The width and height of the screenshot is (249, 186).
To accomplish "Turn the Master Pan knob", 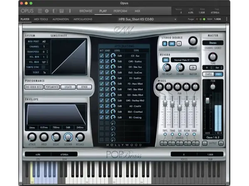I will pyautogui.click(x=212, y=87).
